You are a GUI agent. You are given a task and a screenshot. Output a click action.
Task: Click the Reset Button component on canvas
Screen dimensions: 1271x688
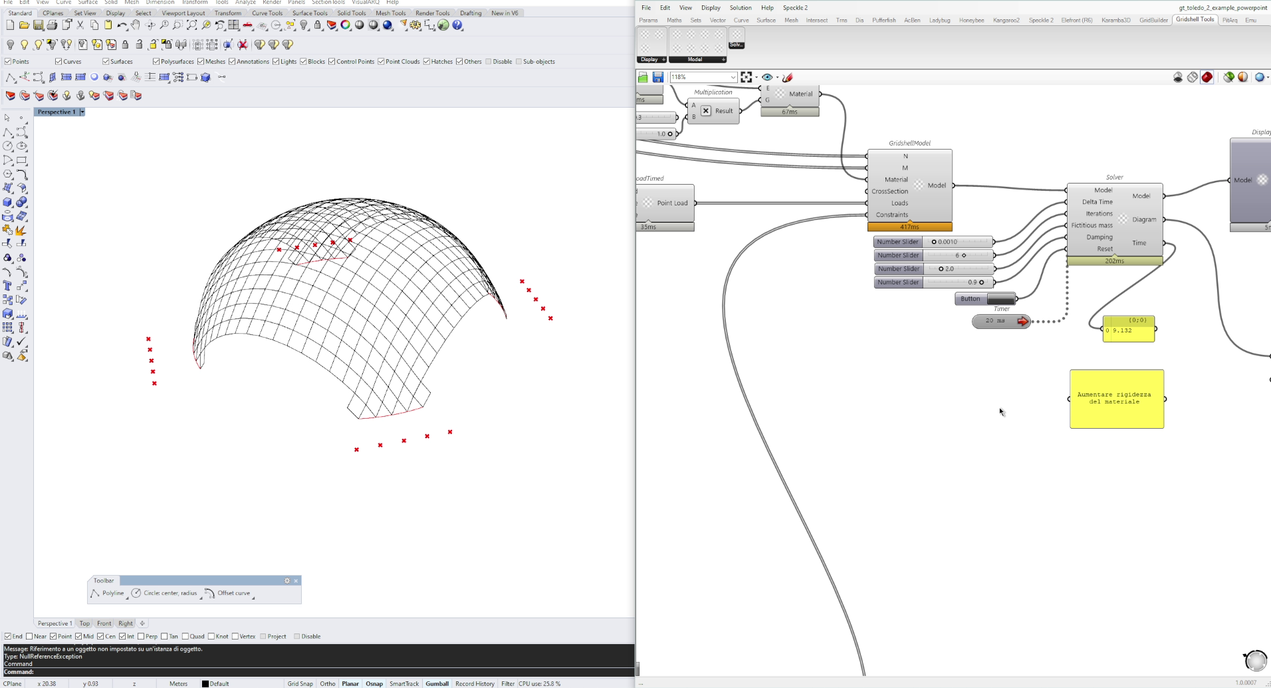click(986, 298)
